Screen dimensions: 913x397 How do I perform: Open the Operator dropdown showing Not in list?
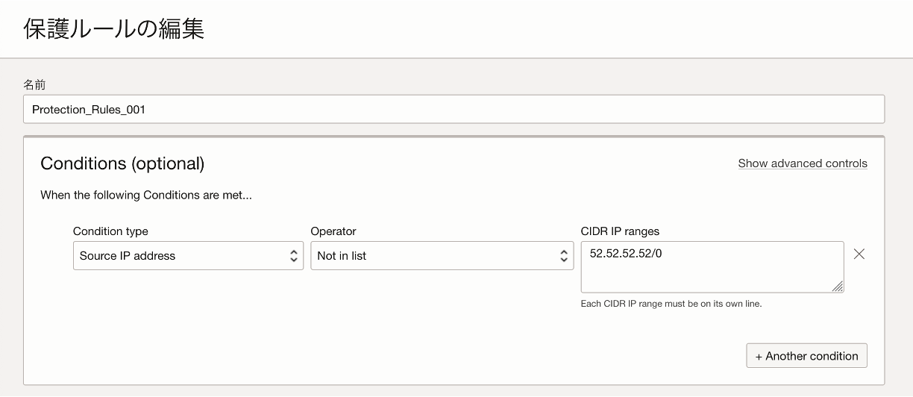tap(442, 256)
